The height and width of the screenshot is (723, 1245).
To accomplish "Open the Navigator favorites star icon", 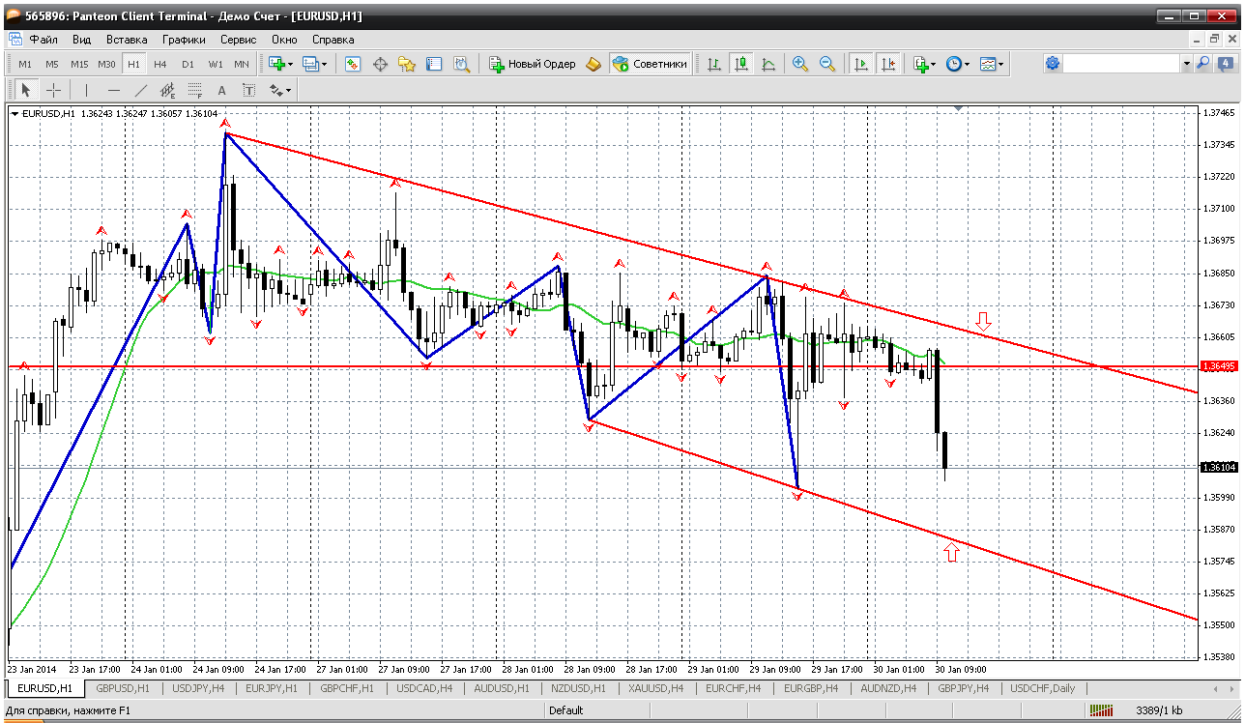I will [407, 64].
